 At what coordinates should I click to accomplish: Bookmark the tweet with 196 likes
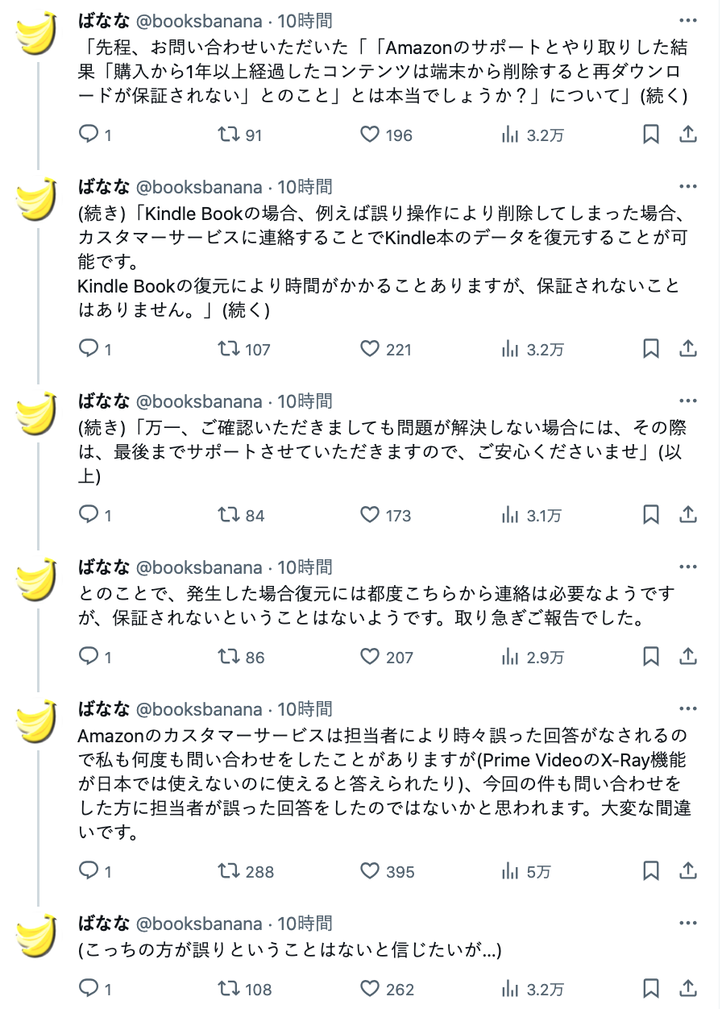tap(651, 135)
